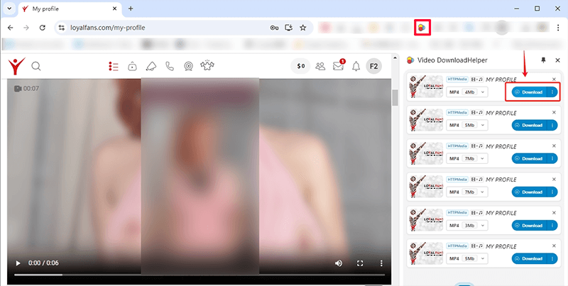Click MY PROFILE title on the 4Mb entry
The image size is (568, 286).
click(x=501, y=79)
